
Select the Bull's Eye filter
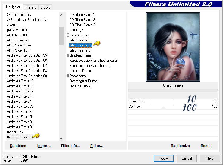(76, 30)
